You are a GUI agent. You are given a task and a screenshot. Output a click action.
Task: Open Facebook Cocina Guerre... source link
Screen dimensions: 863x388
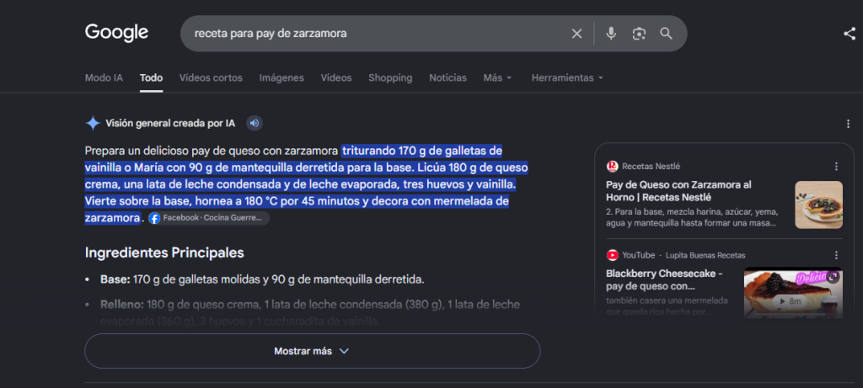click(x=209, y=218)
